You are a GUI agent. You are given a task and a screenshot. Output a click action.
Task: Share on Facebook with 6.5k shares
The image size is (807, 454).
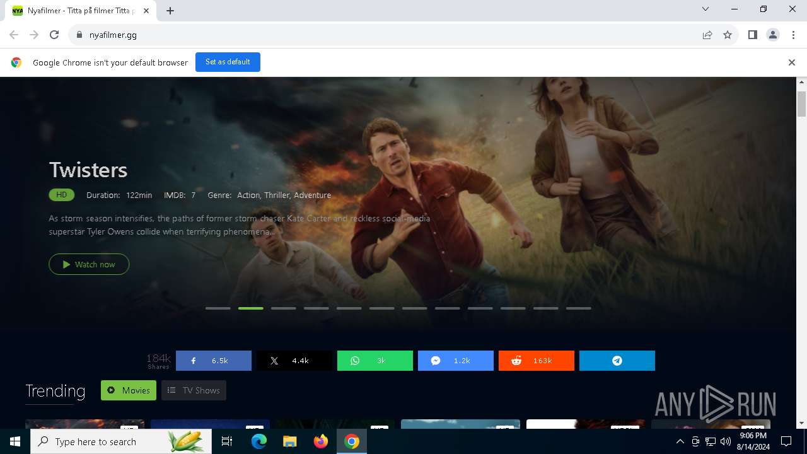coord(214,361)
